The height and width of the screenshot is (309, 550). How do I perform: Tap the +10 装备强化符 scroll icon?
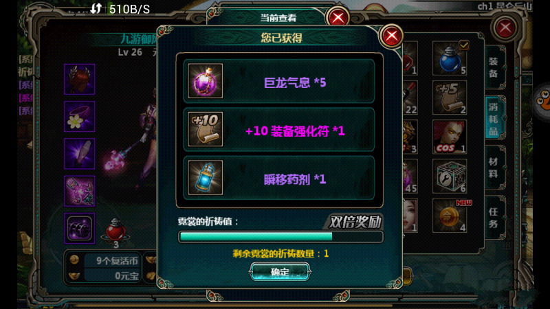point(206,129)
